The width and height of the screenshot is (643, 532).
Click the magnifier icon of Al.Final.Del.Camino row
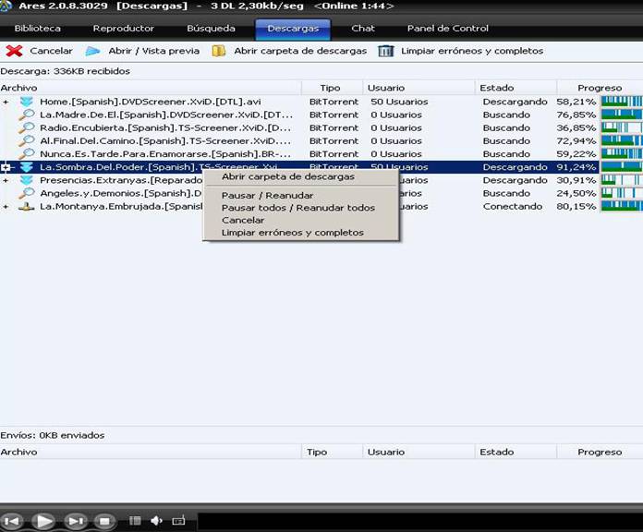27,141
